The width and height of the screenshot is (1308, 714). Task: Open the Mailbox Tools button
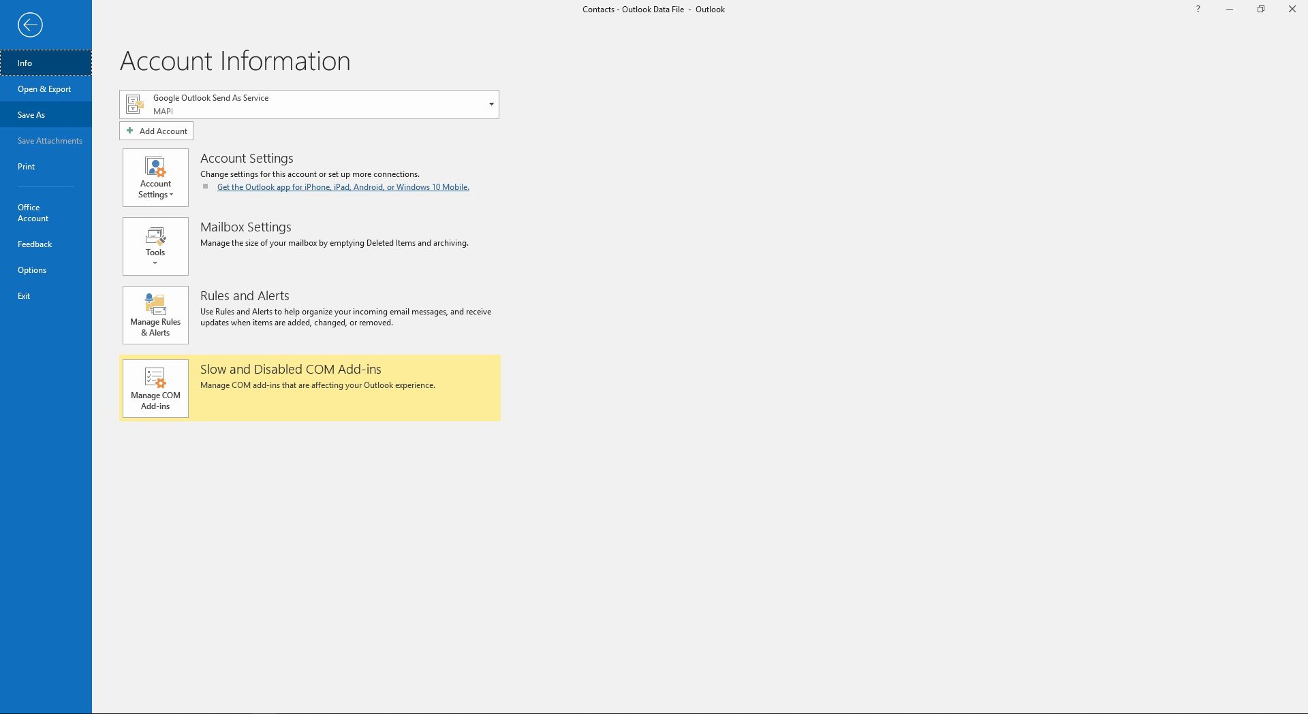click(x=155, y=246)
